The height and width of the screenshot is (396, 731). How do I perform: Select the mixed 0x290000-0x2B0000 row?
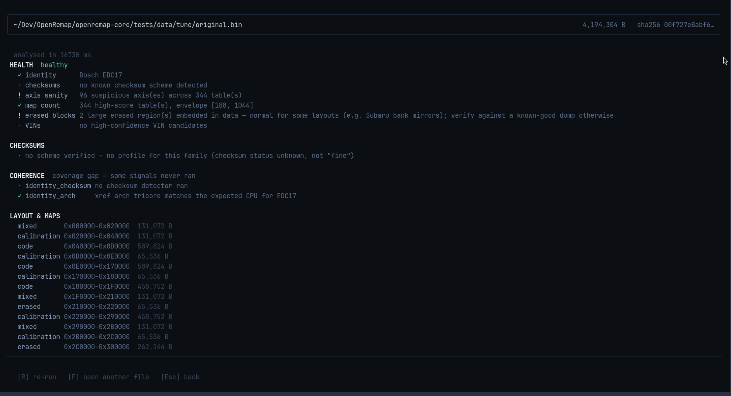point(95,327)
